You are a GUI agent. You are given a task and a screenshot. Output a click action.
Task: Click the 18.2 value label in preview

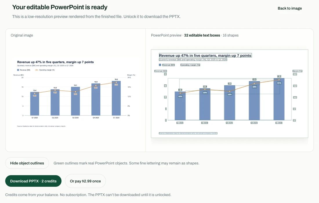click(x=279, y=76)
